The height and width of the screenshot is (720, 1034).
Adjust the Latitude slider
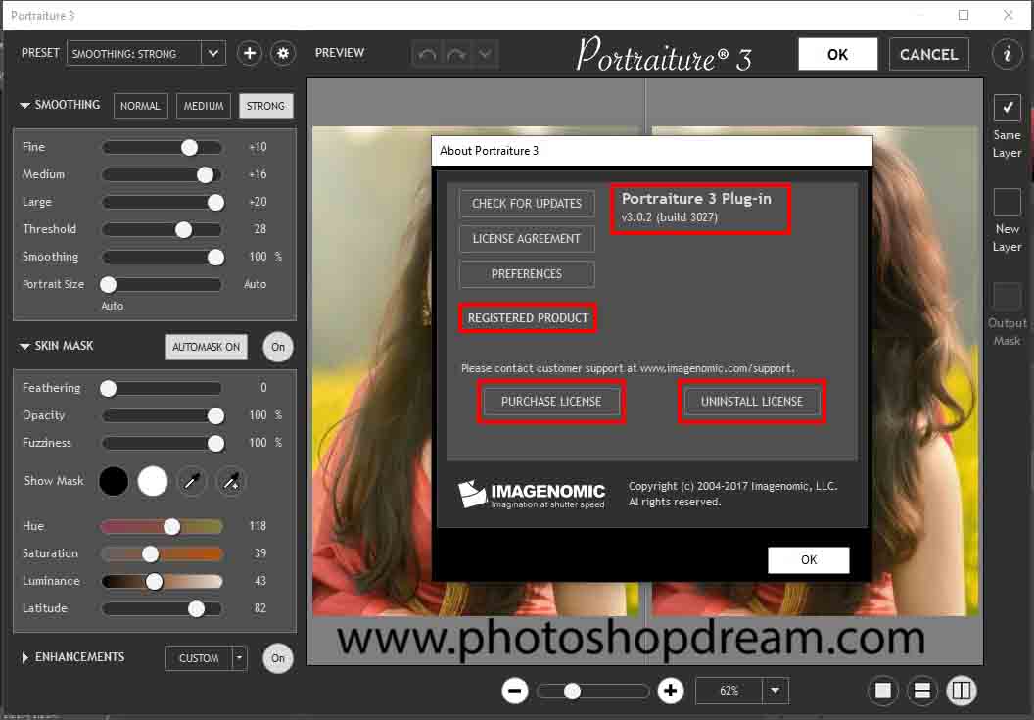coord(163,608)
